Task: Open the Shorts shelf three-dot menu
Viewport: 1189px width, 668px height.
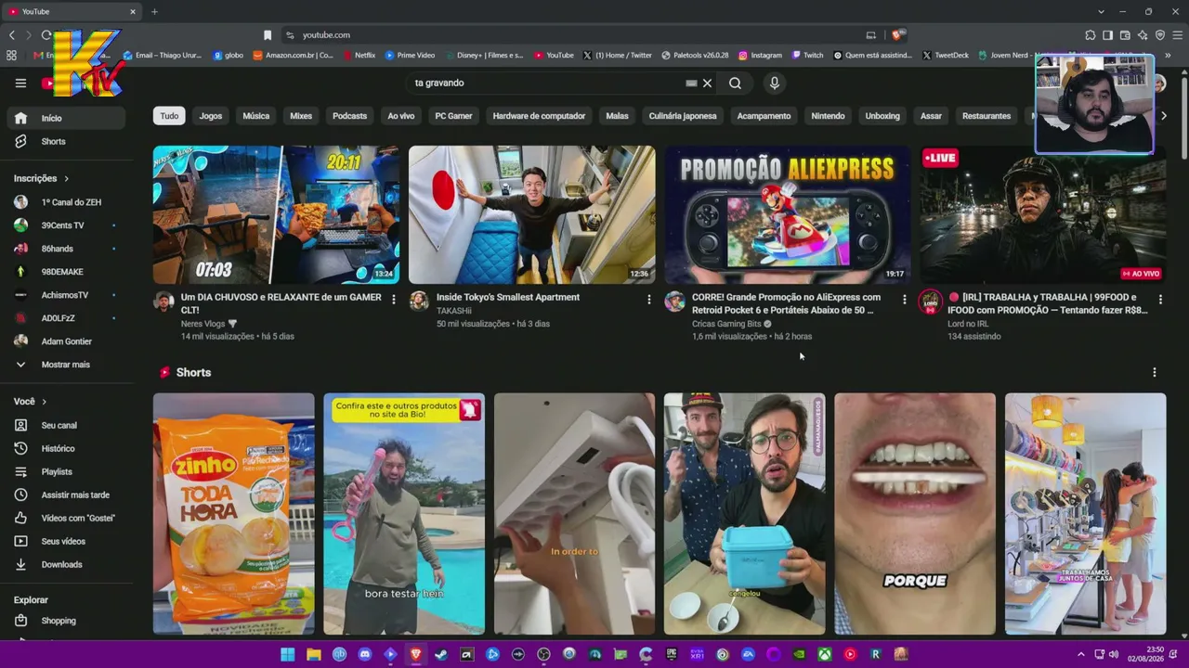Action: [x=1154, y=372]
